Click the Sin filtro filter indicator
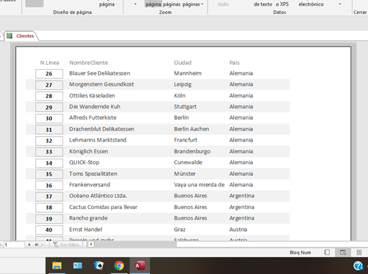This screenshot has height=274, width=368. click(66, 245)
